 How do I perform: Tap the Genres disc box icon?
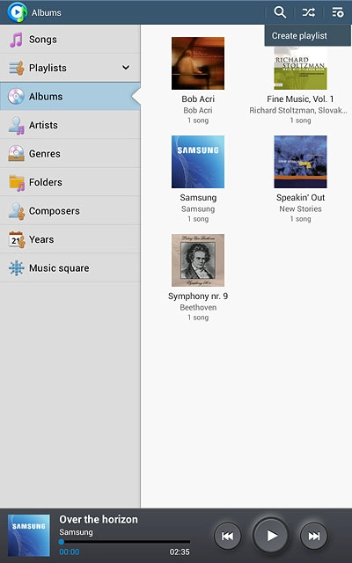(16, 153)
